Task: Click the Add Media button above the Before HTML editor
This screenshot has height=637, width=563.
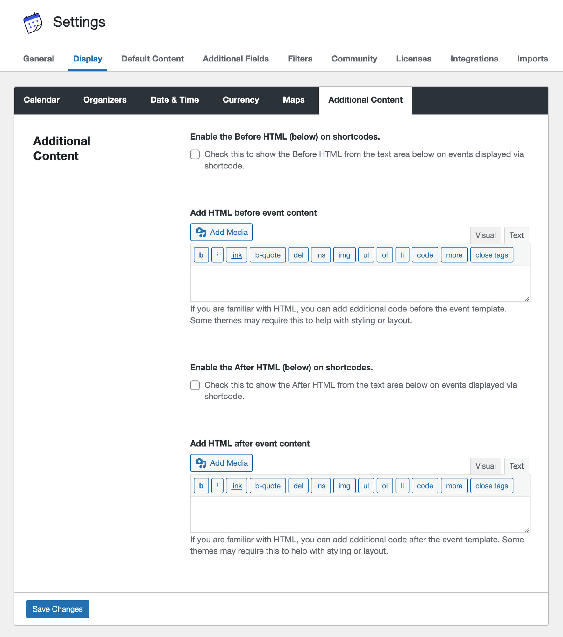Action: (x=221, y=232)
